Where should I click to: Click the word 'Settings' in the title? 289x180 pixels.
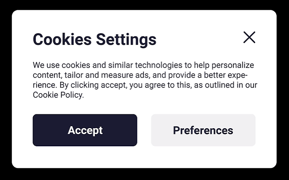[126, 39]
